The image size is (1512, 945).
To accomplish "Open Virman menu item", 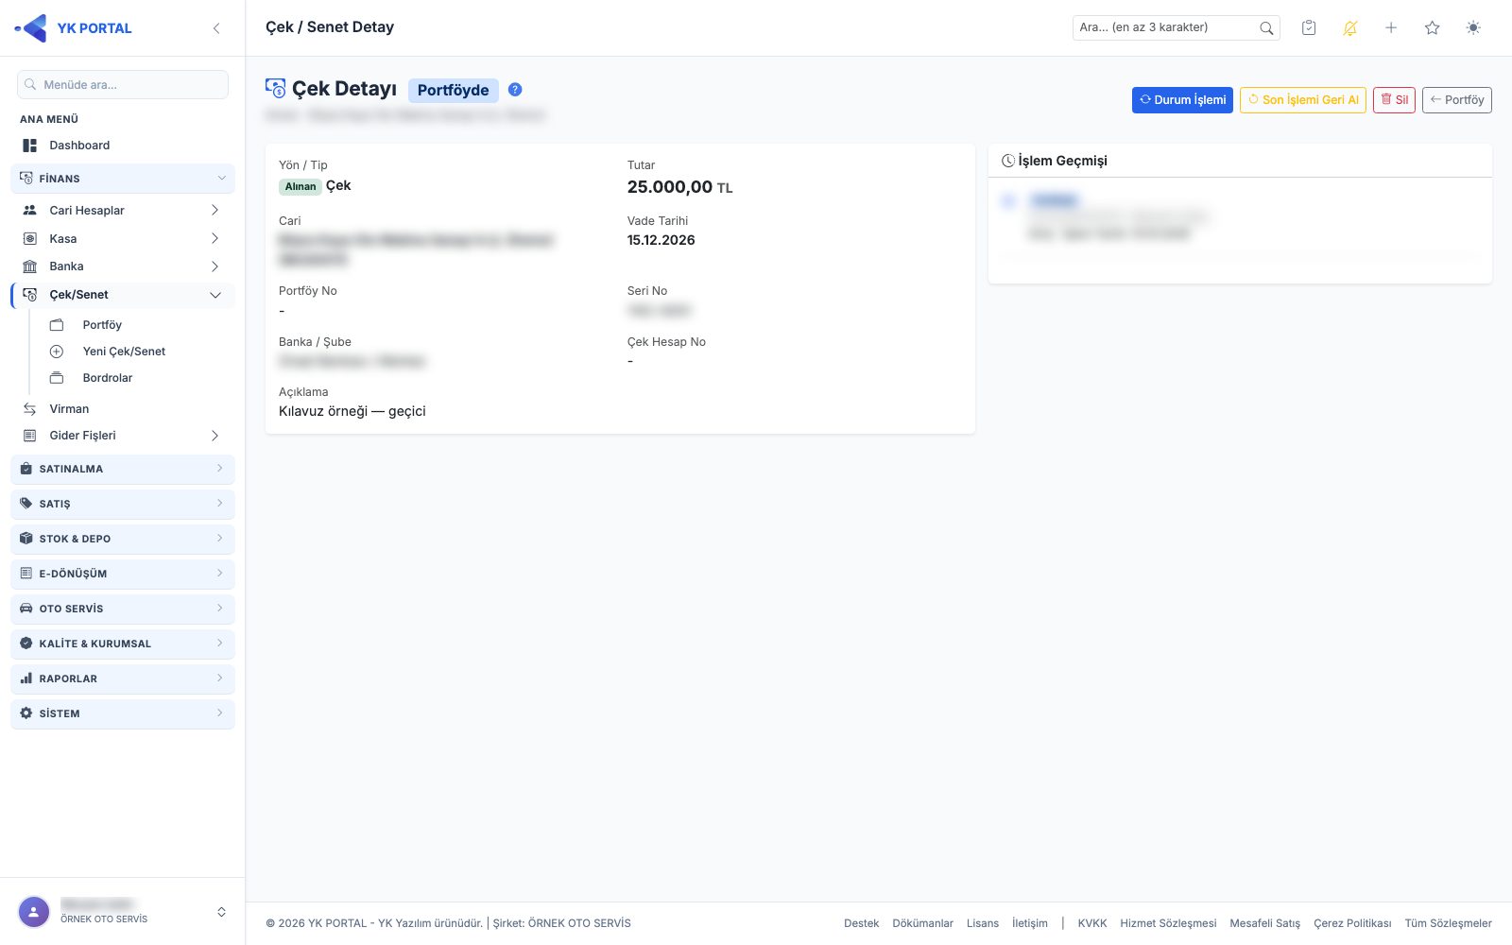I will (x=123, y=409).
